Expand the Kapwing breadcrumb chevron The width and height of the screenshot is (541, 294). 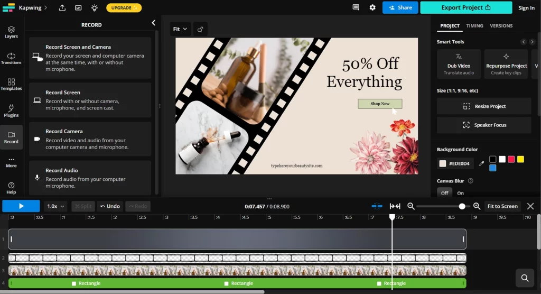coord(45,7)
